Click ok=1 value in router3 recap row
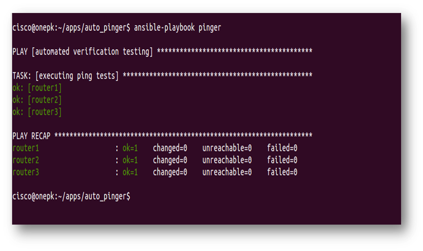The width and height of the screenshot is (423, 251). pos(130,172)
